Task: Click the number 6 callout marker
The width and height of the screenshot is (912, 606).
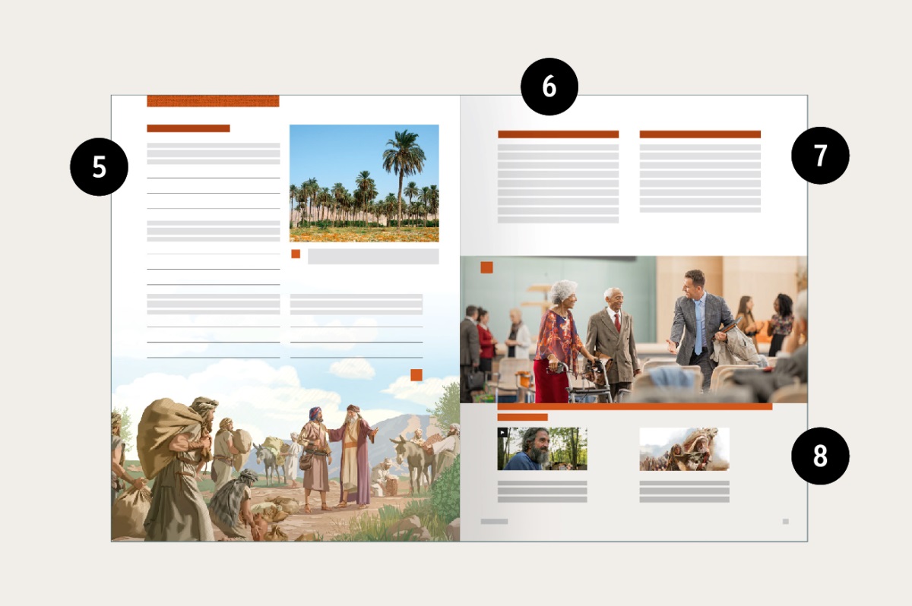Action: (x=549, y=87)
